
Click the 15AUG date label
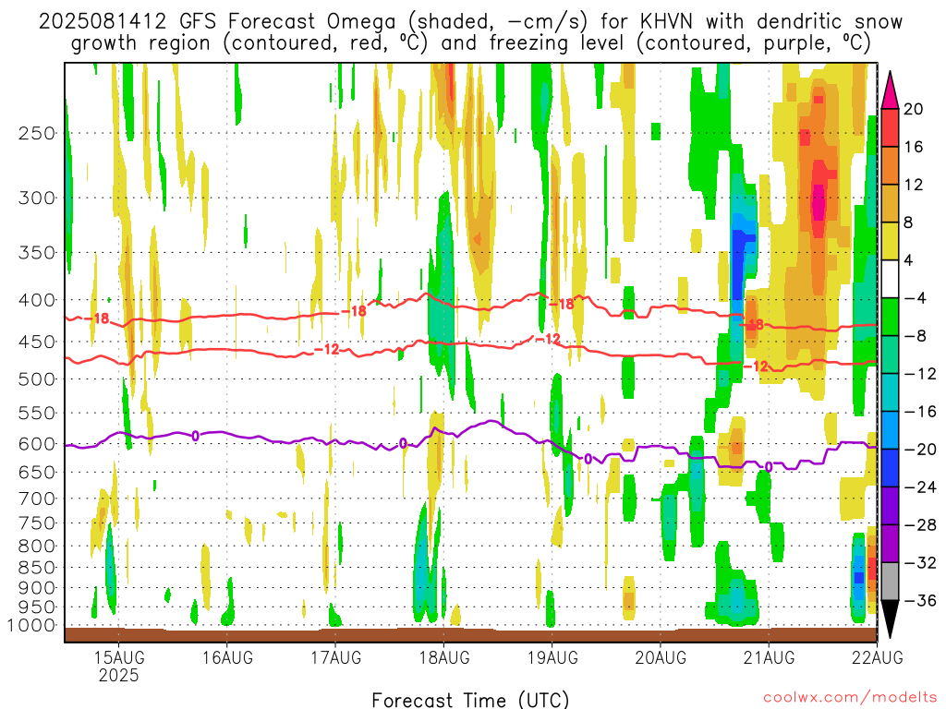pyautogui.click(x=119, y=656)
